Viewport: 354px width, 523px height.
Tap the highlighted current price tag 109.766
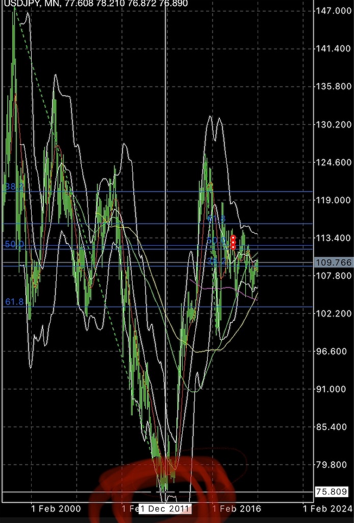[x=334, y=263]
